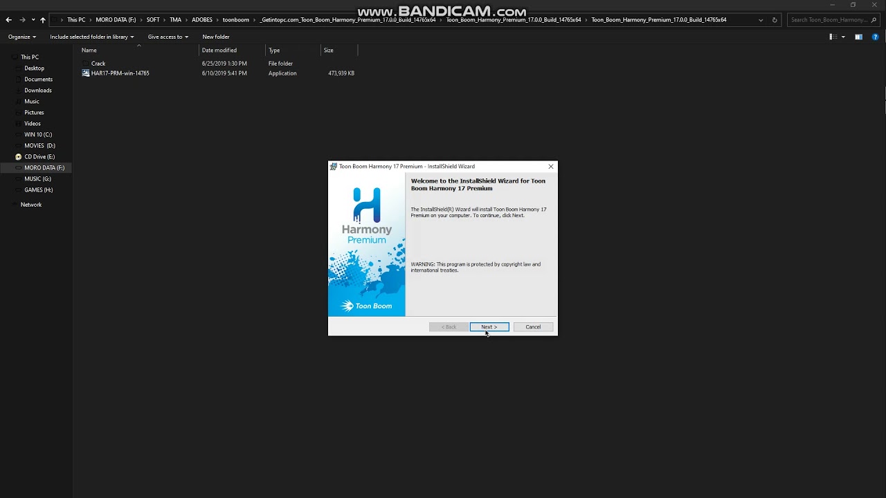Refresh the Explorer folder view

point(775,20)
